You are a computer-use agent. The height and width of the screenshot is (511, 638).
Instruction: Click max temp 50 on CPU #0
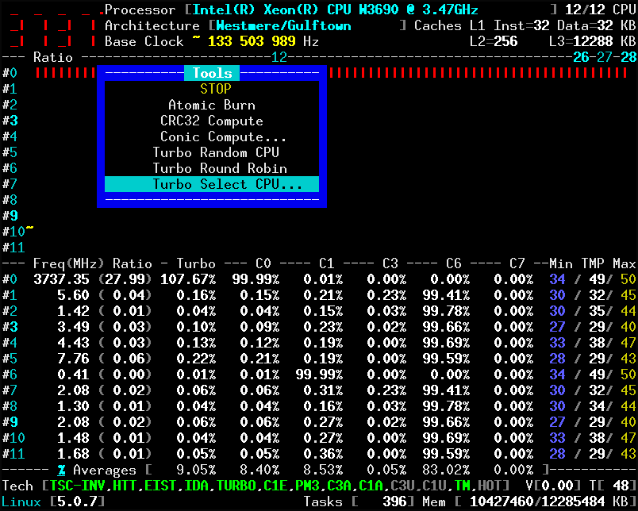click(x=628, y=279)
